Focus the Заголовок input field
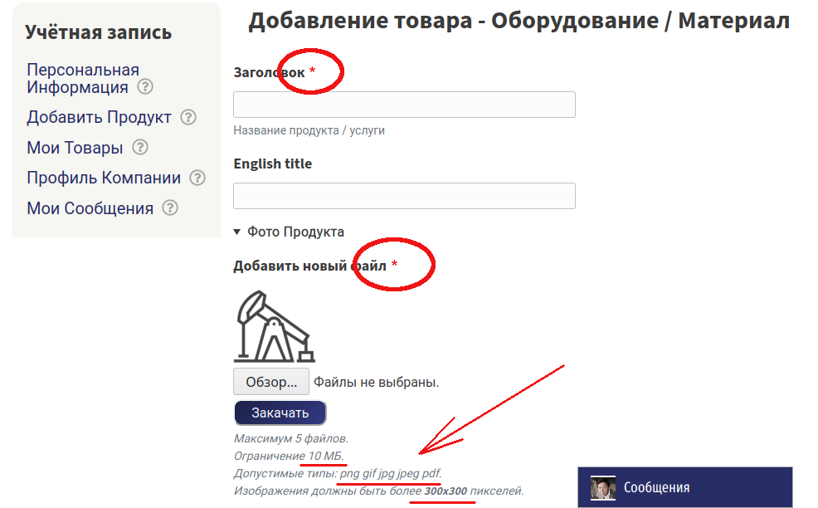This screenshot has width=818, height=508. click(404, 105)
